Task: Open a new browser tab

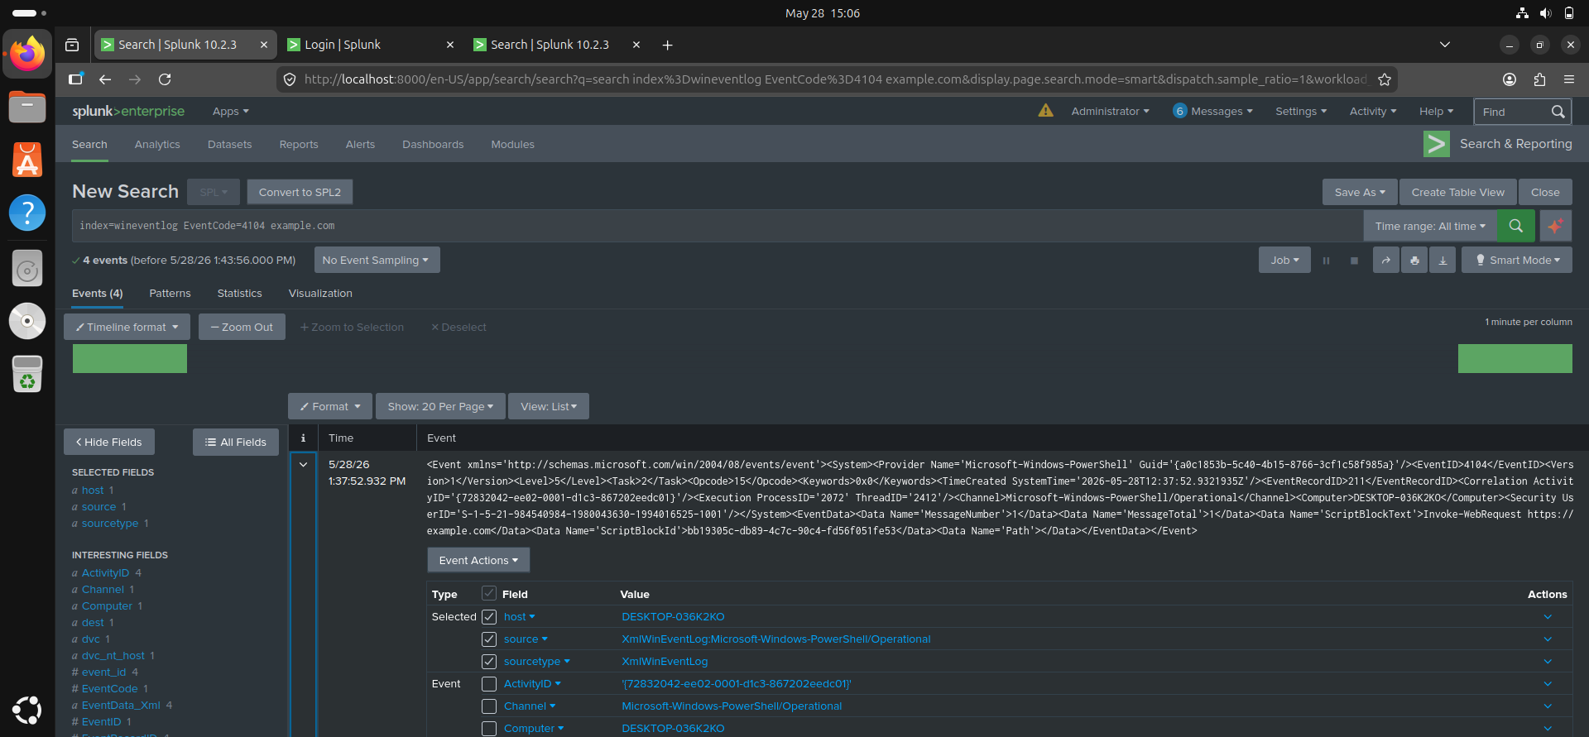Action: point(667,45)
